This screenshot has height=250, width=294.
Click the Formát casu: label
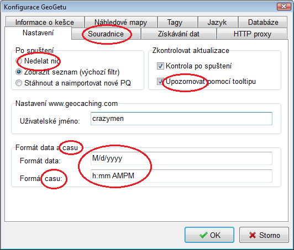[41, 178]
